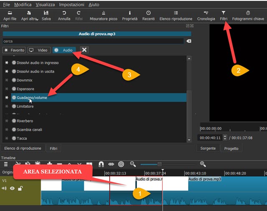Viewport: 267px width, 211px height.
Task: Switch to the Sorgente tab
Action: tap(208, 148)
